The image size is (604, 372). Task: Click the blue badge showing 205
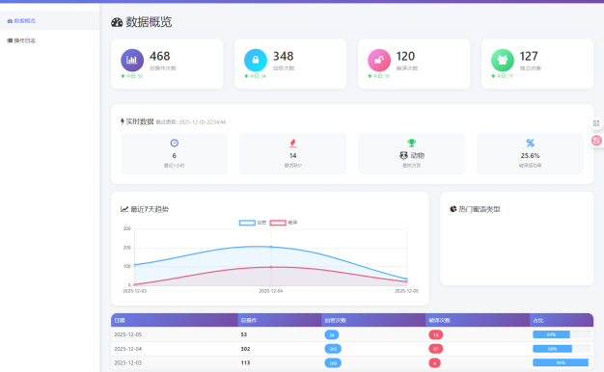click(333, 349)
